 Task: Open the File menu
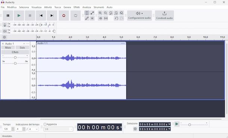click(x=3, y=7)
